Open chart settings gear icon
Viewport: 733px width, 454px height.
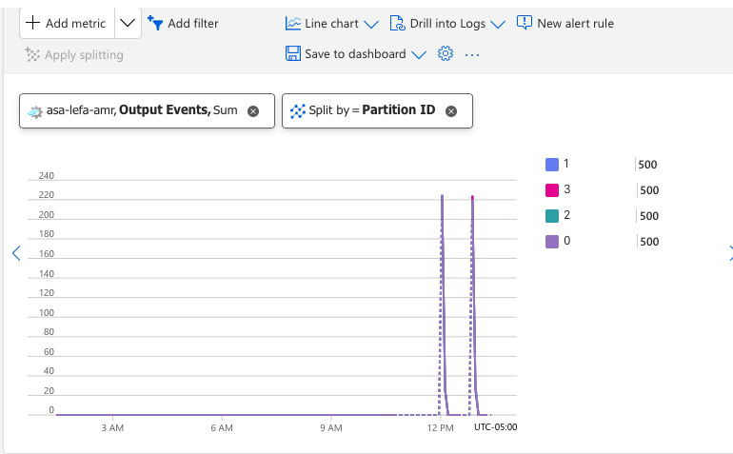(x=446, y=53)
